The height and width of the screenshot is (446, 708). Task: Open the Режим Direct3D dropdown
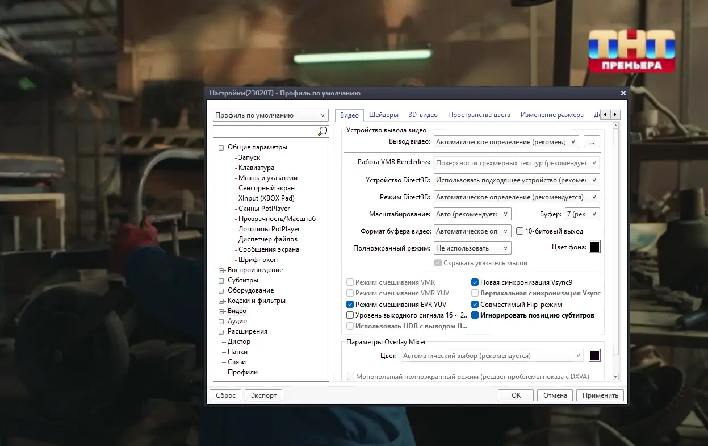click(x=517, y=197)
